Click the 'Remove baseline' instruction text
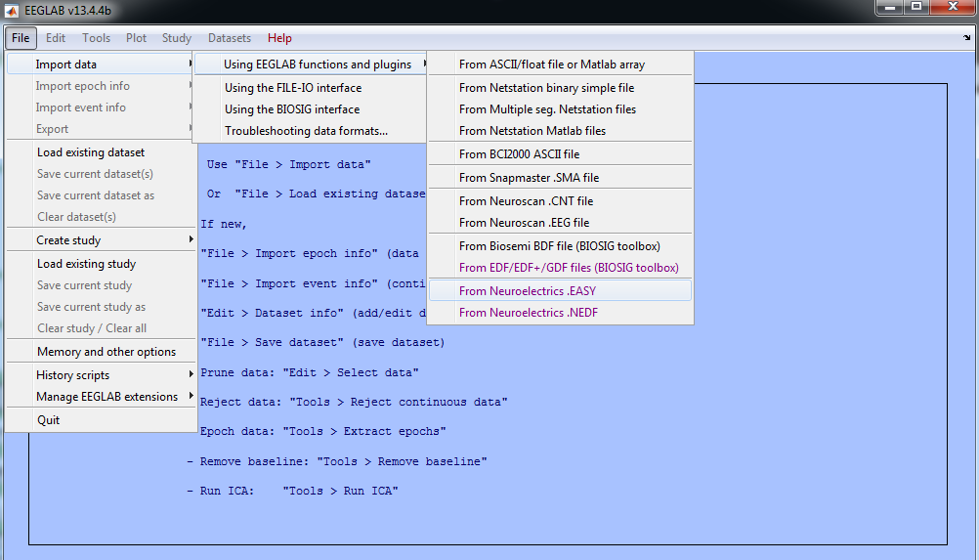This screenshot has height=560, width=979. point(336,461)
